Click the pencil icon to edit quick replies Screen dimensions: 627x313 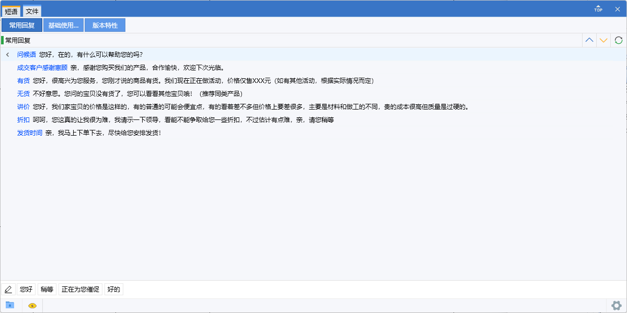8,288
